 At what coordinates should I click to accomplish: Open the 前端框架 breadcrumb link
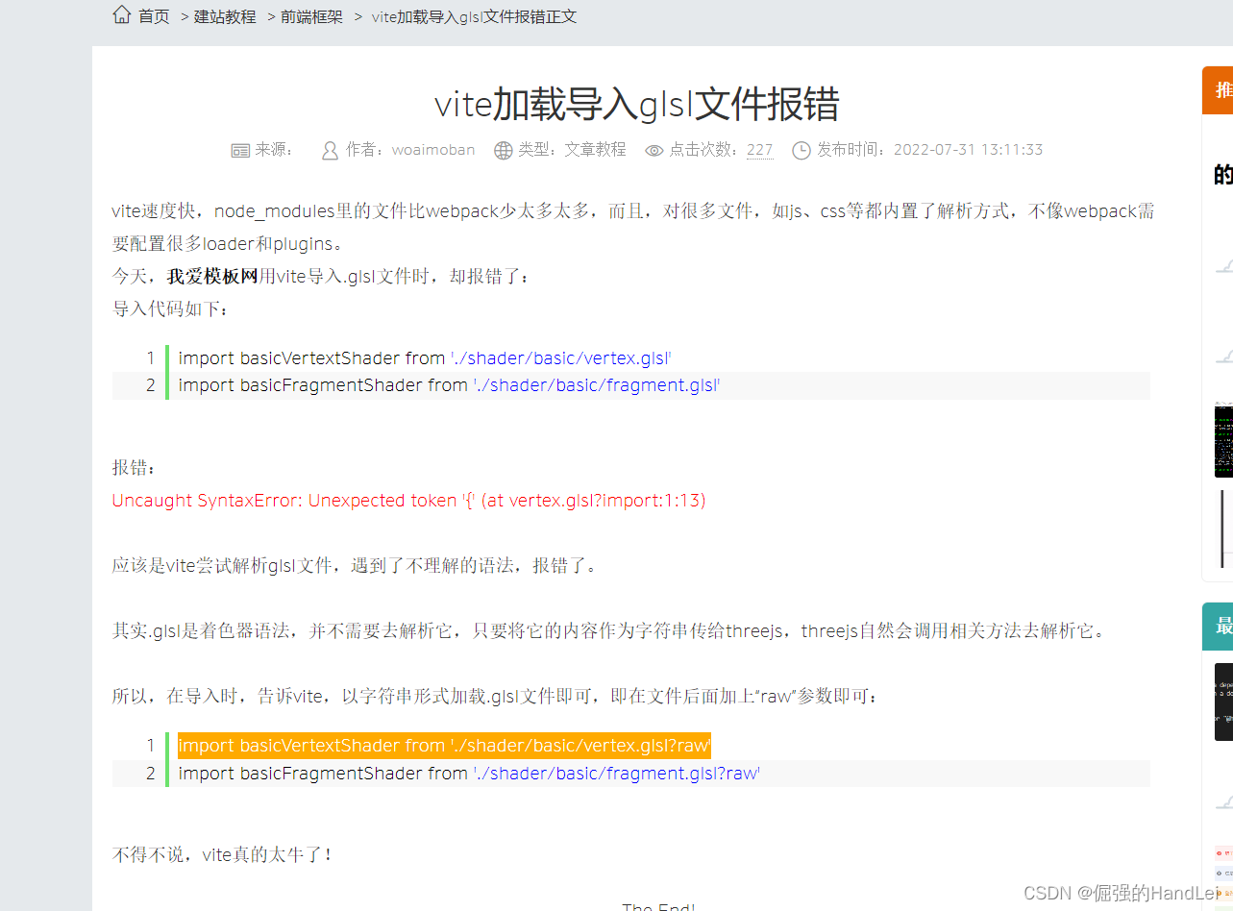pyautogui.click(x=311, y=15)
